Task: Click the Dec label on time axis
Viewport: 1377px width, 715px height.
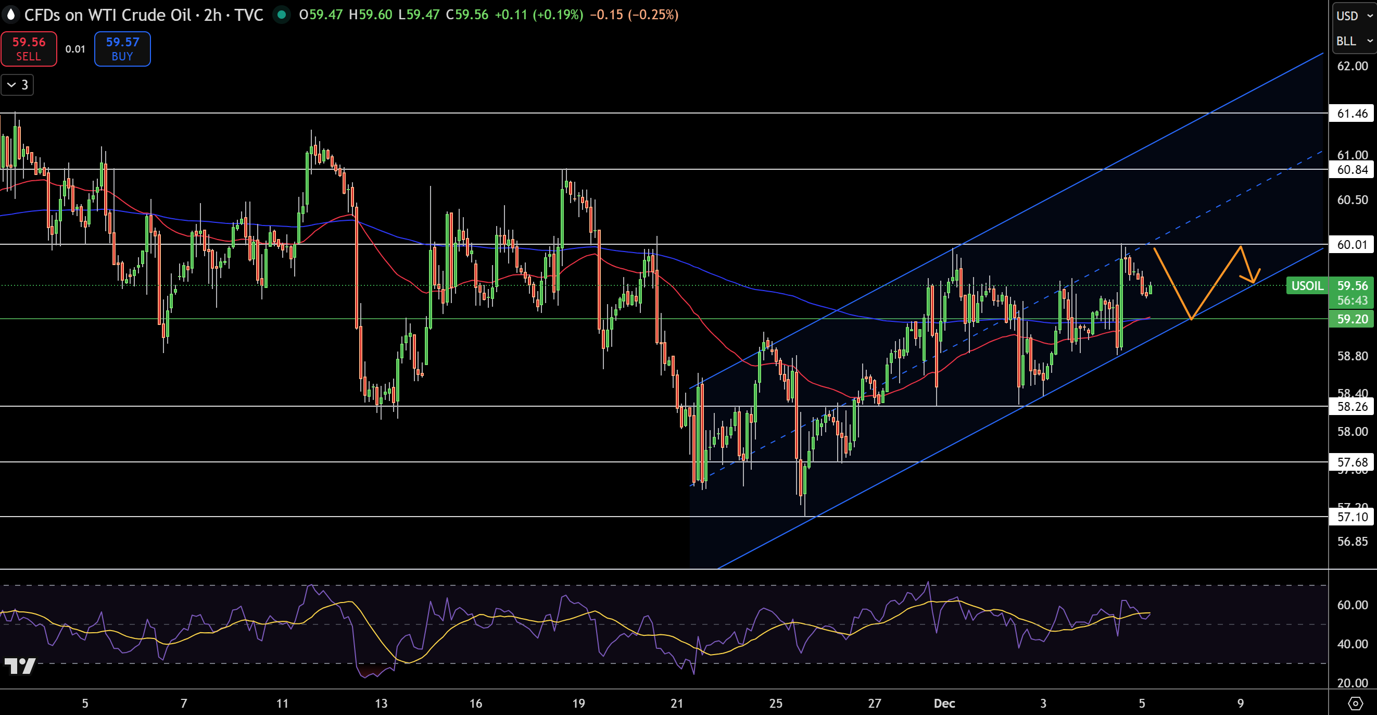Action: tap(944, 703)
